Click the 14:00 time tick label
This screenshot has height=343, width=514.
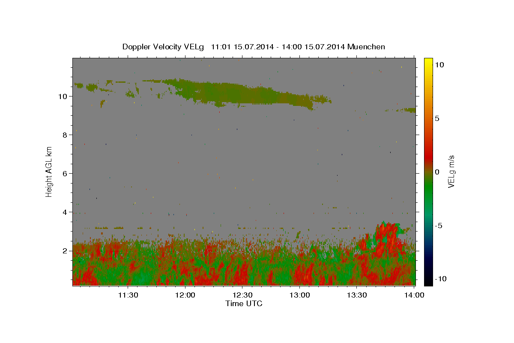[x=414, y=295]
